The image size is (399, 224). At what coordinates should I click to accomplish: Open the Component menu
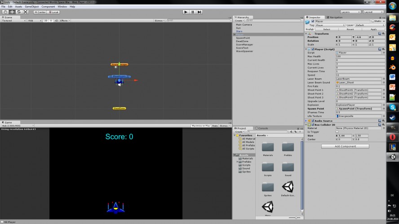(x=48, y=7)
